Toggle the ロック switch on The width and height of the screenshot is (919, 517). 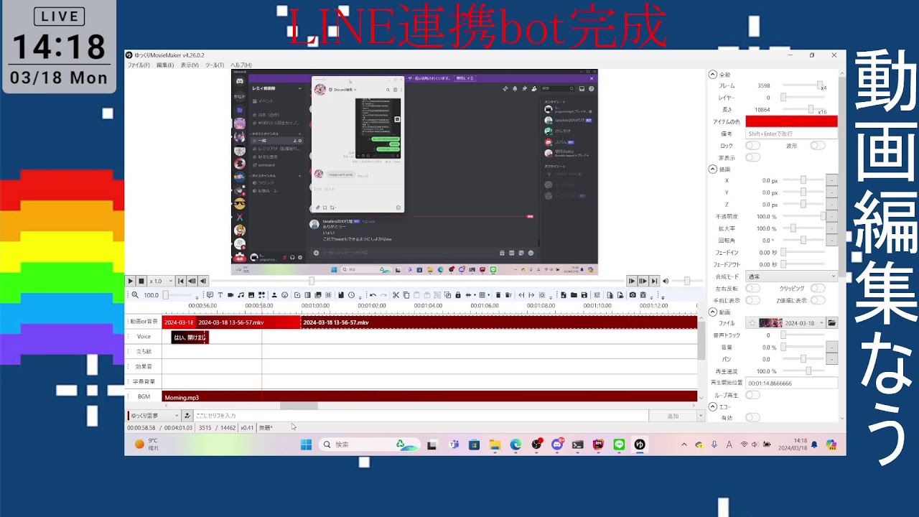coord(752,146)
